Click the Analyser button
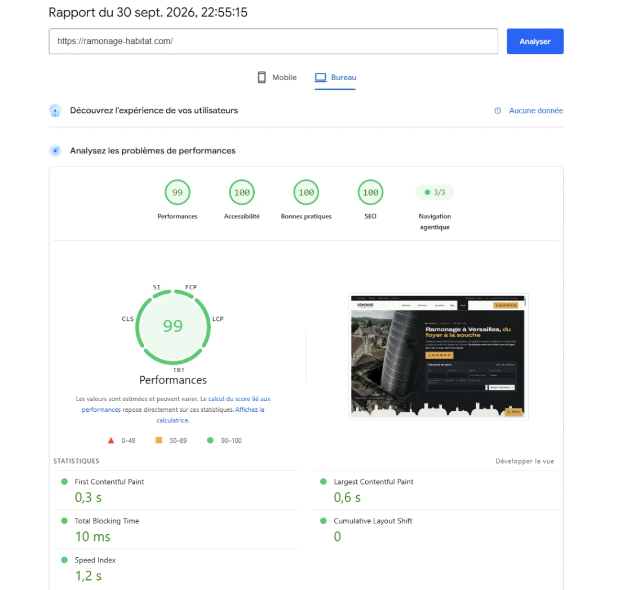The image size is (620, 590). (x=534, y=41)
